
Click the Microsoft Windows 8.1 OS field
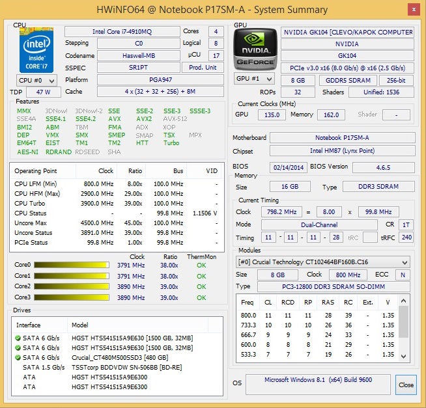click(x=318, y=385)
